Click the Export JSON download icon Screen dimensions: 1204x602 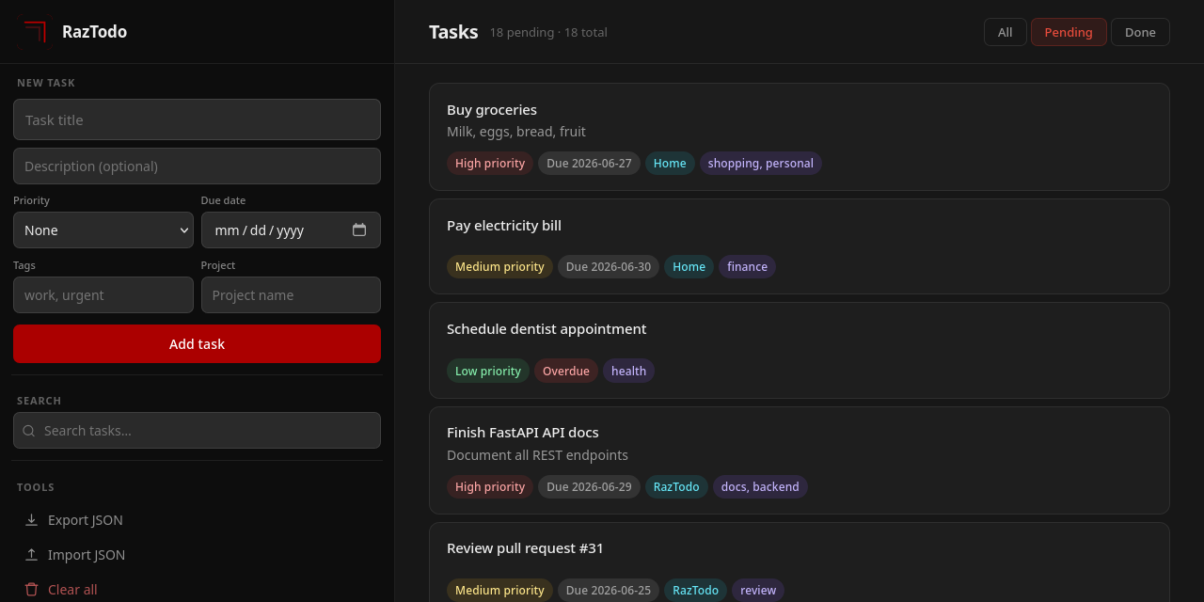(31, 520)
